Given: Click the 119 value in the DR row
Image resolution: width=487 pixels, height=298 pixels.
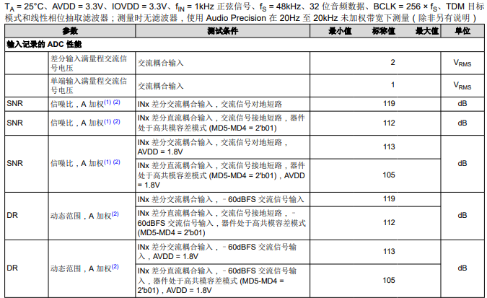Looking at the screenshot, I should coord(389,199).
